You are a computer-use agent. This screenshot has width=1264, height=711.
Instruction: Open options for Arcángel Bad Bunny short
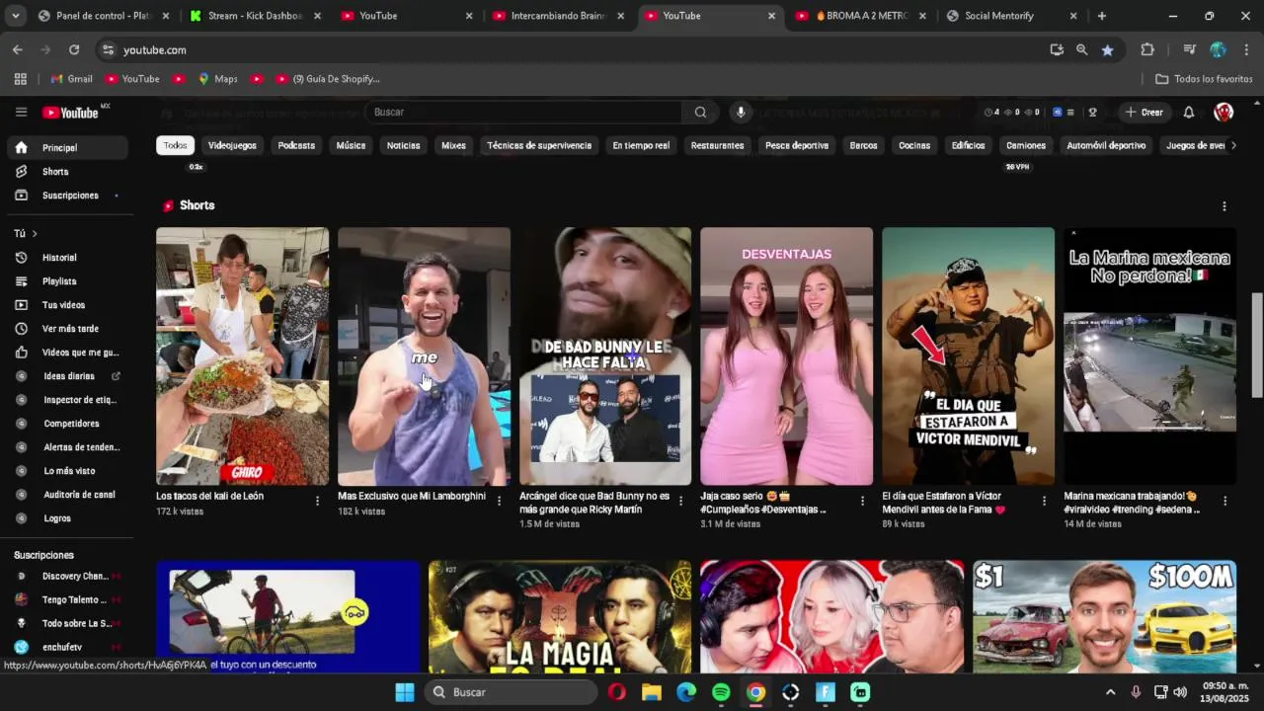pyautogui.click(x=680, y=502)
